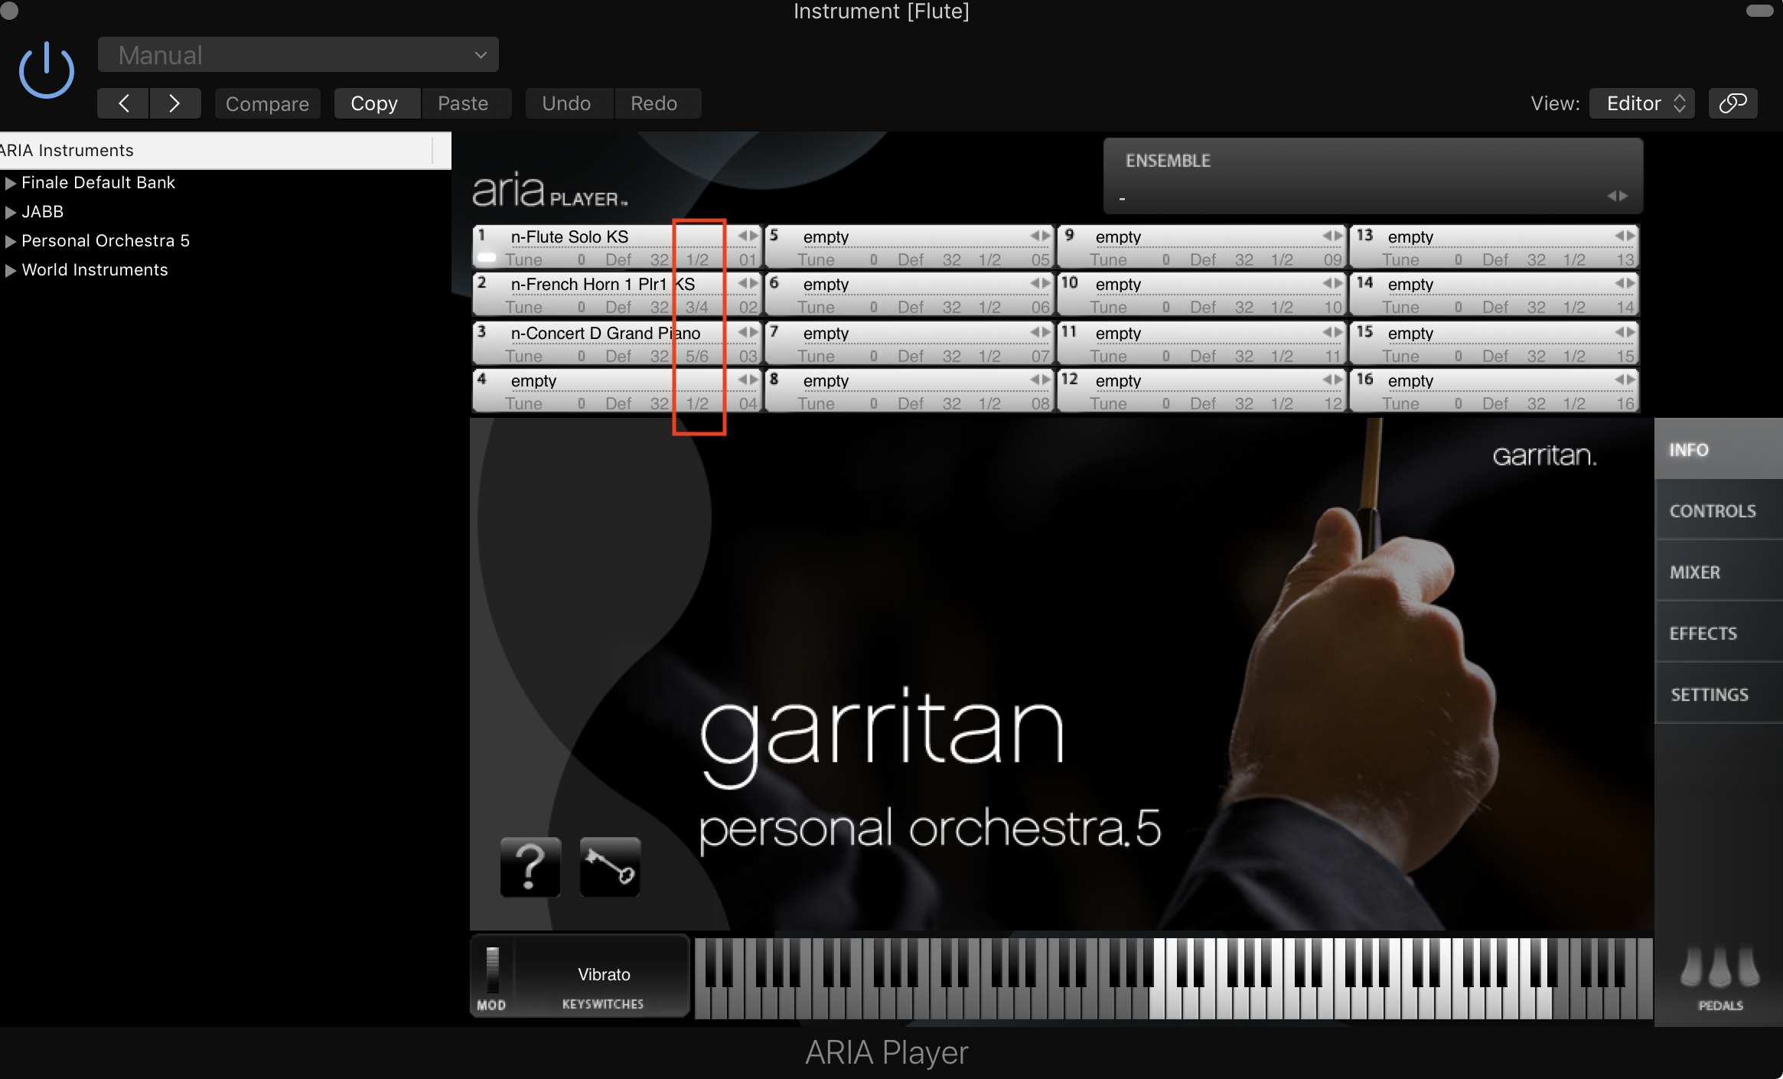Click the Compare button
Screen dimensions: 1783x1079
click(x=267, y=103)
